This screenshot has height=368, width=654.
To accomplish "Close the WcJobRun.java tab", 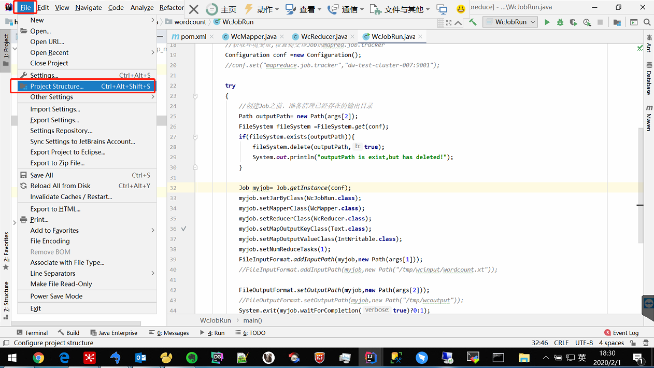I will (x=420, y=36).
